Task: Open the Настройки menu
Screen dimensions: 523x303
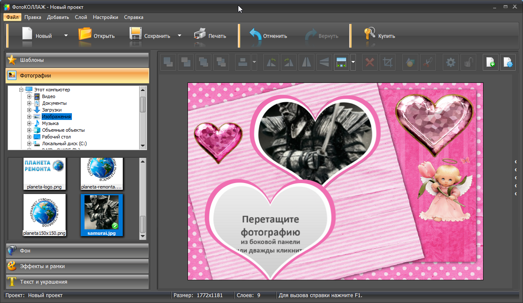Action: coord(105,17)
